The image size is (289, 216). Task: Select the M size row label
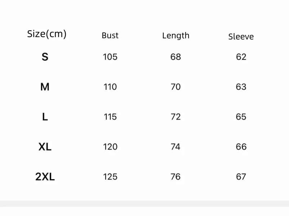(45, 87)
